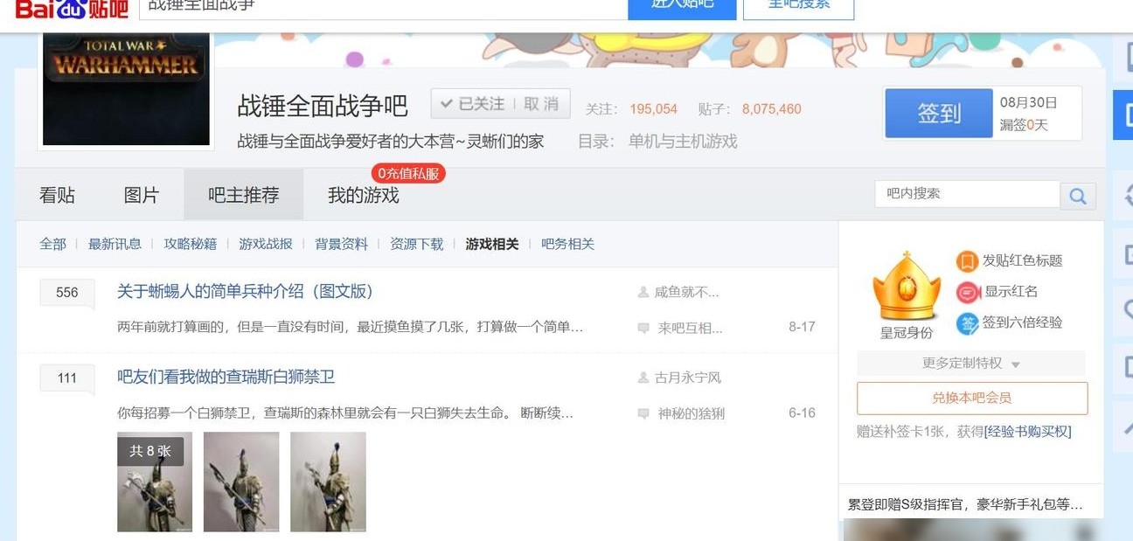Image resolution: width=1133 pixels, height=541 pixels.
Task: Open the 单机与主机游戏 directory link
Action: click(x=683, y=142)
